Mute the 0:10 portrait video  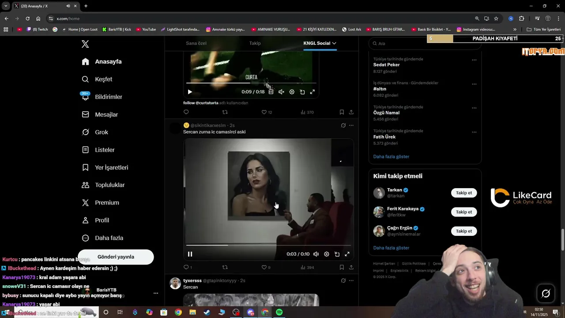click(x=316, y=254)
